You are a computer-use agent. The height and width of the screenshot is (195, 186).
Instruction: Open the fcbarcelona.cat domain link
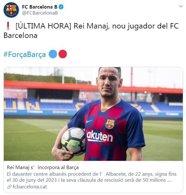point(30,187)
